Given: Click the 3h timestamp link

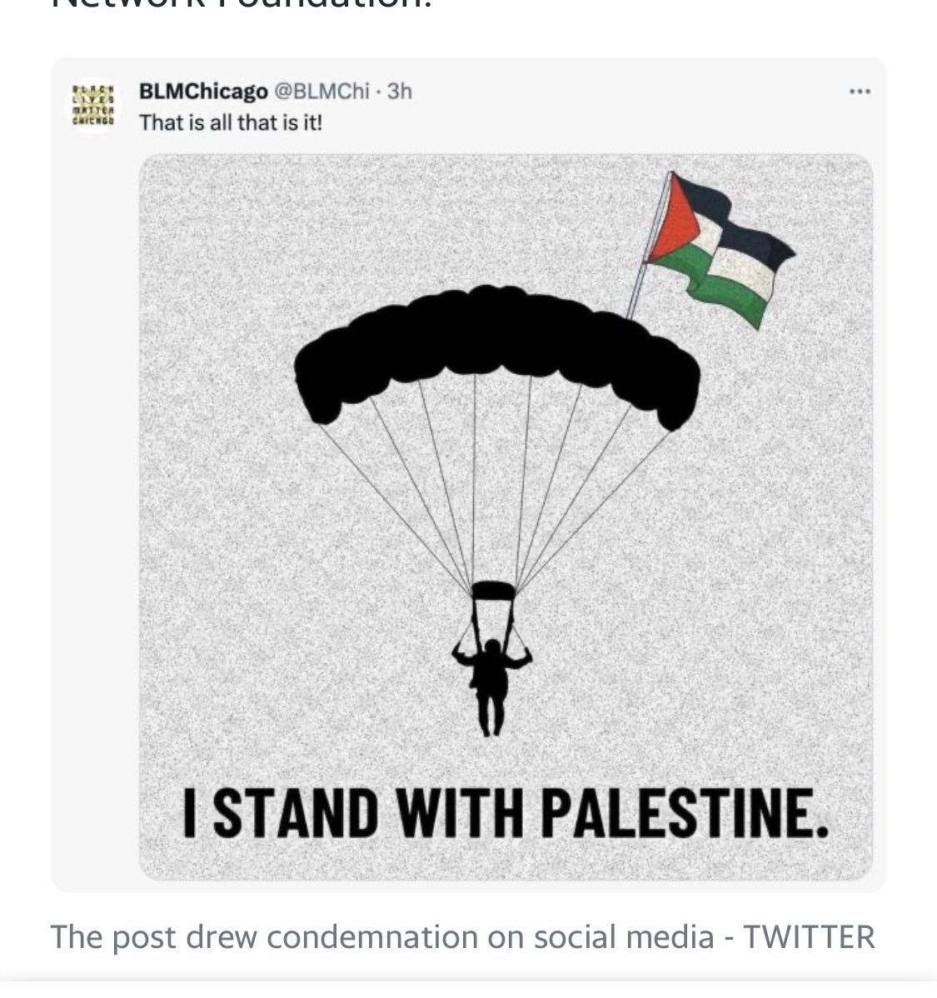Looking at the screenshot, I should [400, 91].
